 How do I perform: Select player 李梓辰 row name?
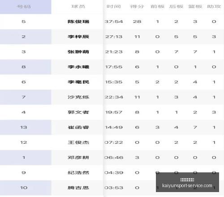[x=78, y=37]
